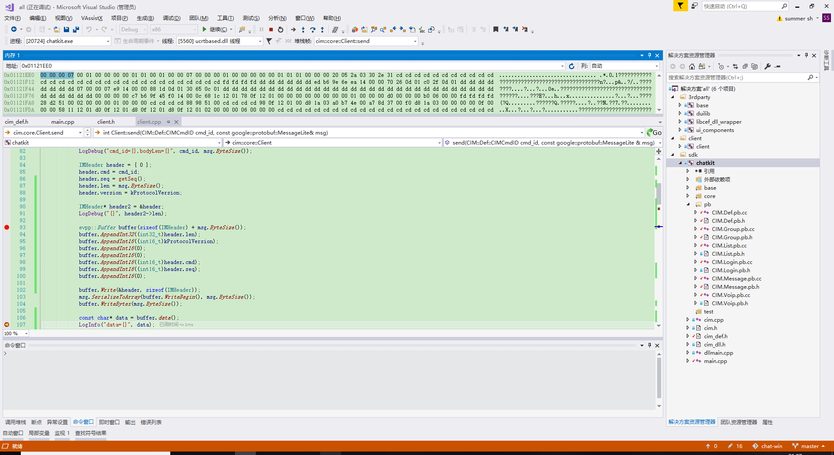Click the feedback icon beside notifications
Viewport: 834px width, 455px height.
click(x=694, y=6)
